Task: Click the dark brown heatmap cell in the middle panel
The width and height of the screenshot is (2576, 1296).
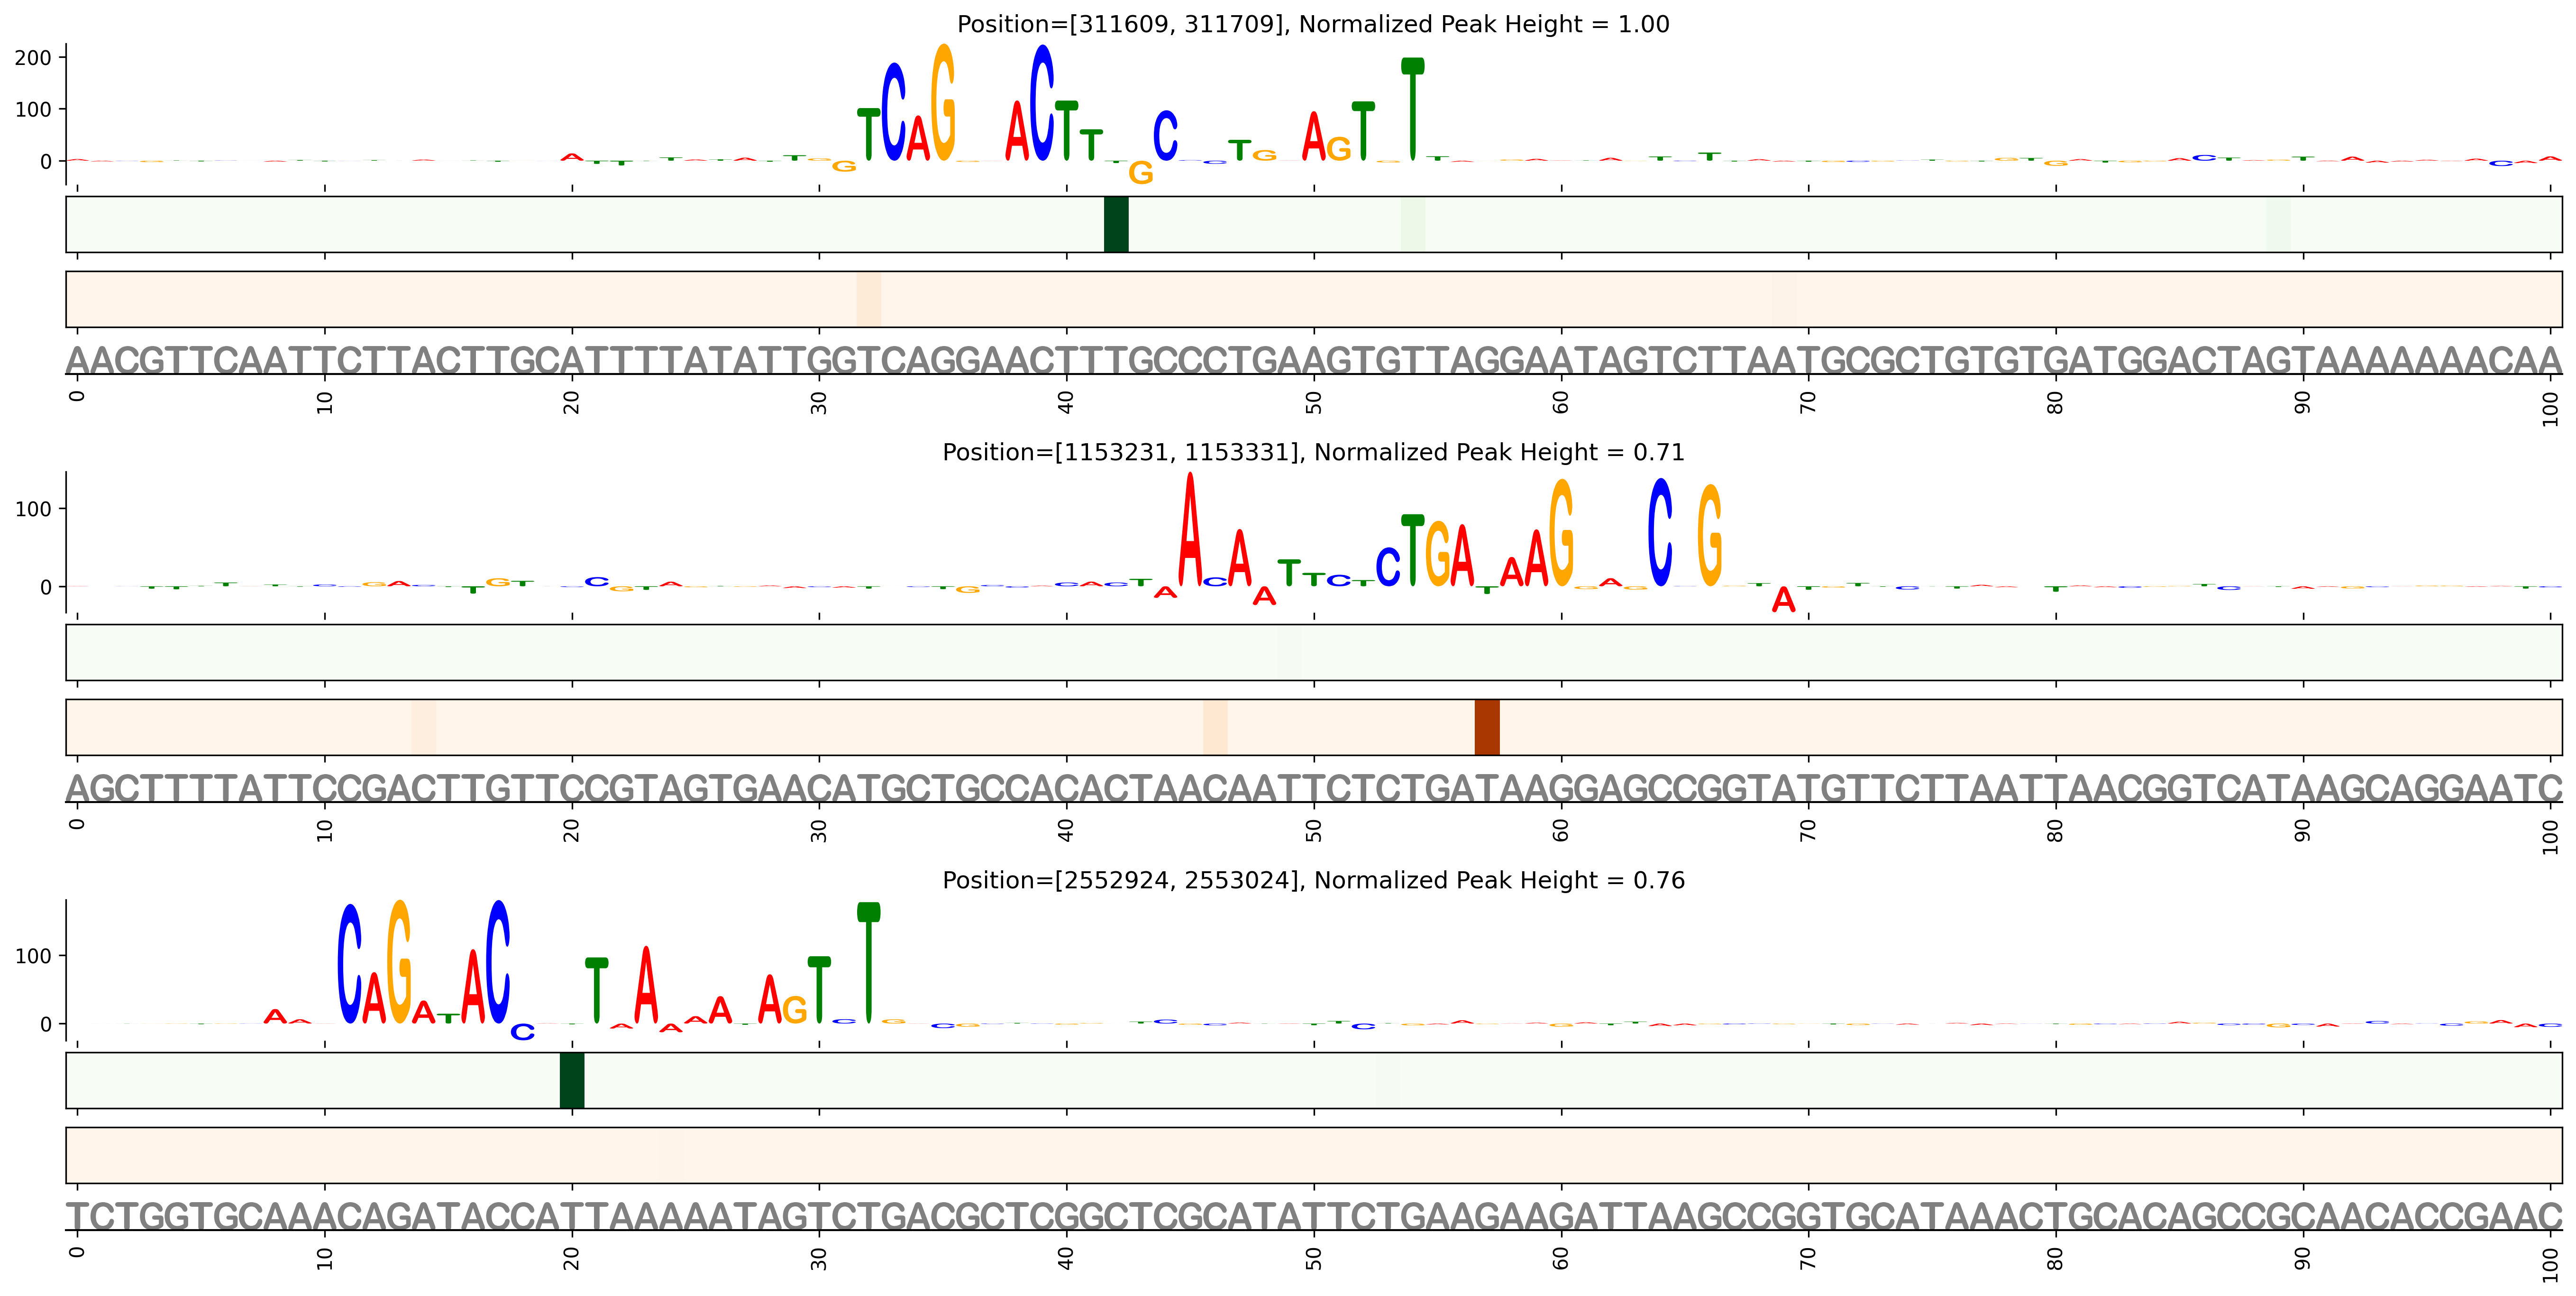Action: [x=1487, y=727]
